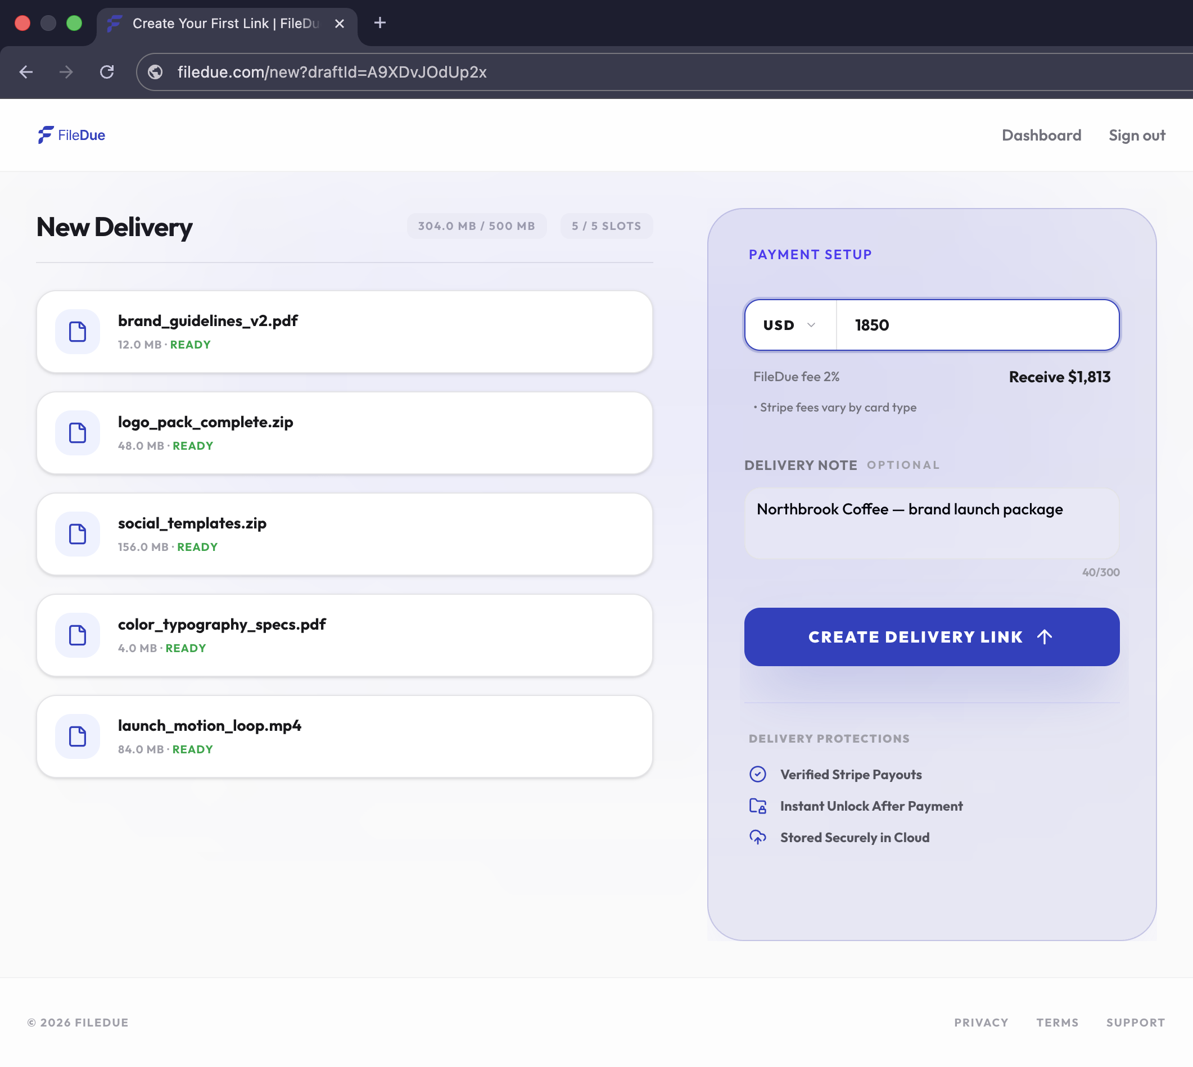Click the 12.0 MB READY status
Viewport: 1193px width, 1067px height.
click(x=164, y=345)
